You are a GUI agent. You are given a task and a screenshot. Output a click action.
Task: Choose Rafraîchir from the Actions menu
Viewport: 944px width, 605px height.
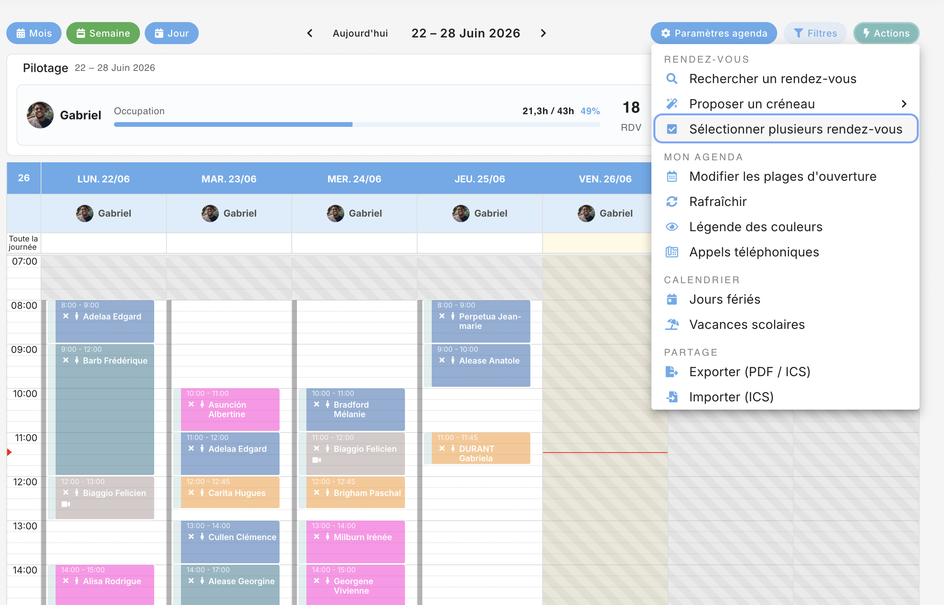coord(785,202)
